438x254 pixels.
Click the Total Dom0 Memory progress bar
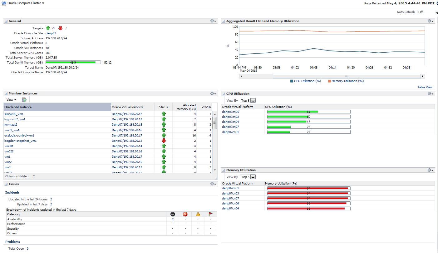pyautogui.click(x=73, y=62)
